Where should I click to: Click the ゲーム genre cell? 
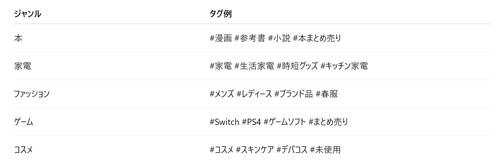point(24,122)
